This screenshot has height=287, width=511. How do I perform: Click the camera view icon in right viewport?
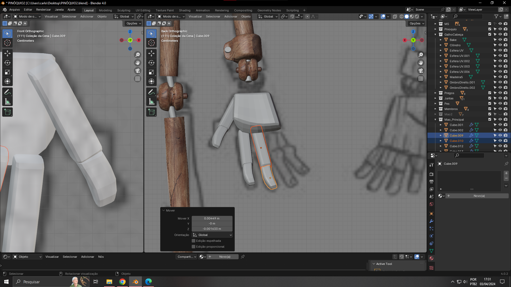[x=421, y=71]
